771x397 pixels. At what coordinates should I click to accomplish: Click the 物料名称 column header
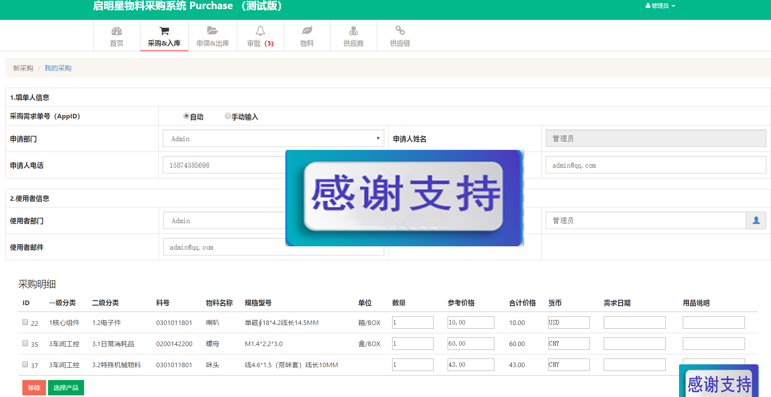tap(219, 303)
